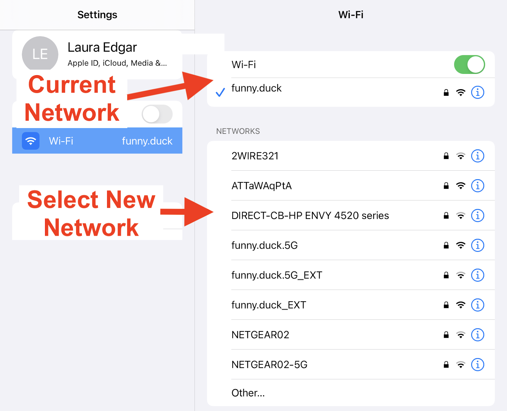This screenshot has width=507, height=411.
Task: Click the blue Wi-Fi sidebar icon
Action: pos(31,141)
